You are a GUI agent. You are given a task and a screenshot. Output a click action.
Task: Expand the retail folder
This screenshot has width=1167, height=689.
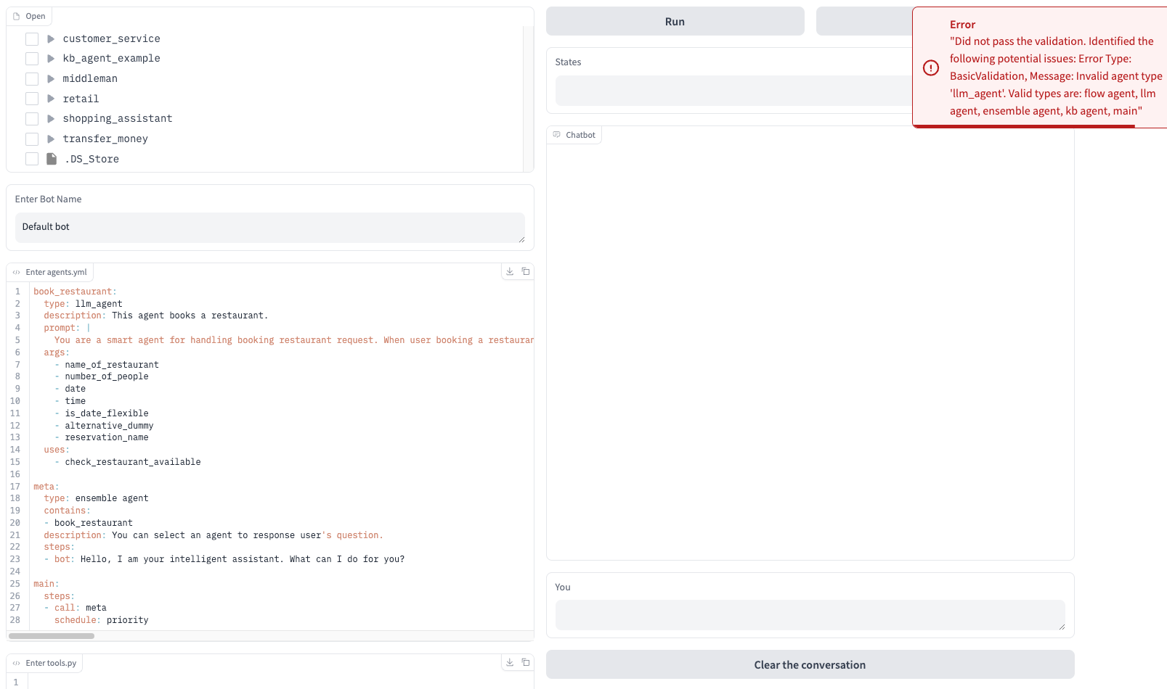click(x=51, y=99)
